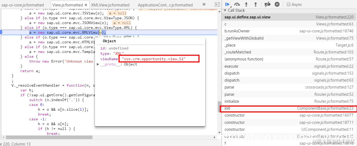Step over next function call
This screenshot has height=146, width=357.
click(x=237, y=4)
